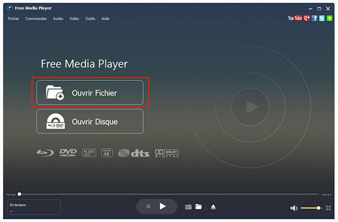Click the app logo in the title bar

pyautogui.click(x=10, y=8)
